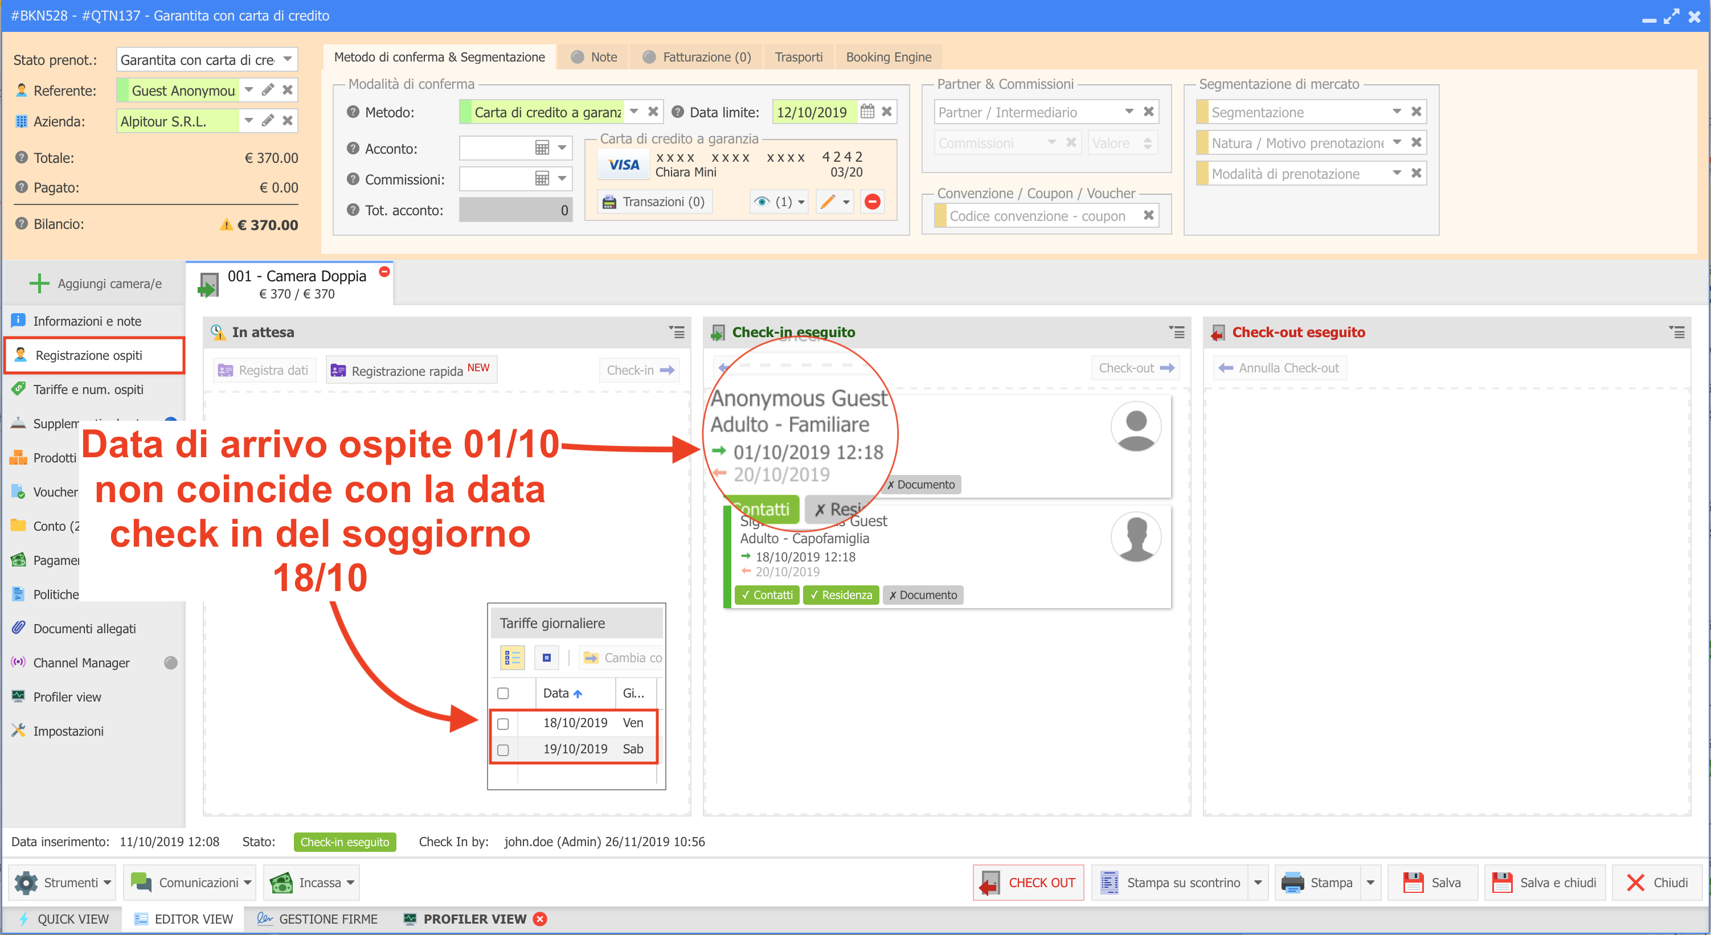Tick checkbox for 18/10/2019 Ven row

(x=503, y=724)
